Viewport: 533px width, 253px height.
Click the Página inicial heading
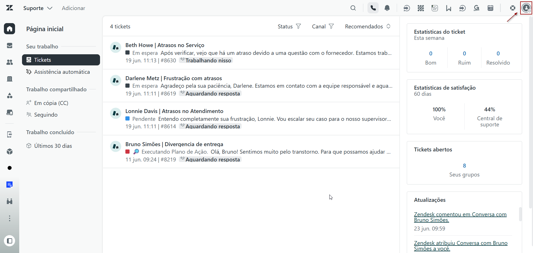45,29
